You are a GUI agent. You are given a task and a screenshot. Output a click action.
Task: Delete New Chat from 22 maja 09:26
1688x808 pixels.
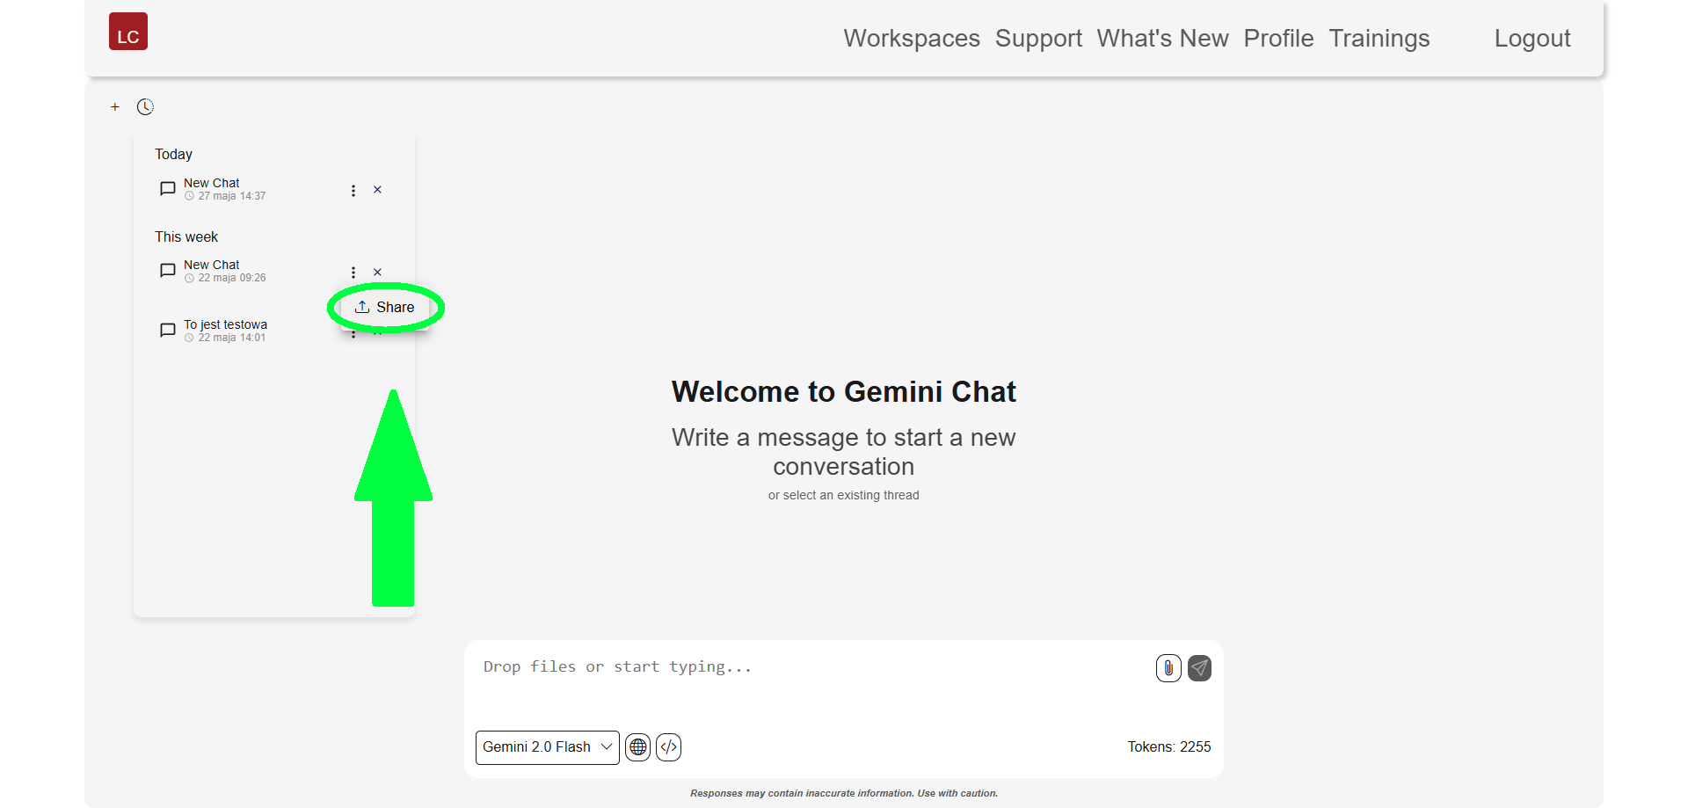(x=377, y=273)
